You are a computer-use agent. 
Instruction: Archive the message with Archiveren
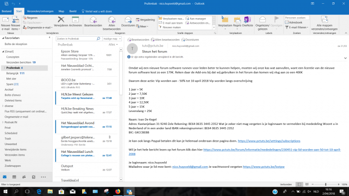[75, 21]
